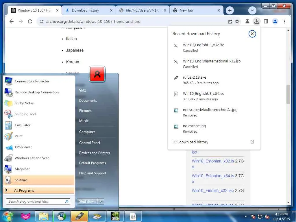The width and height of the screenshot is (296, 222).
Task: Open Pictures library
Action: click(85, 111)
